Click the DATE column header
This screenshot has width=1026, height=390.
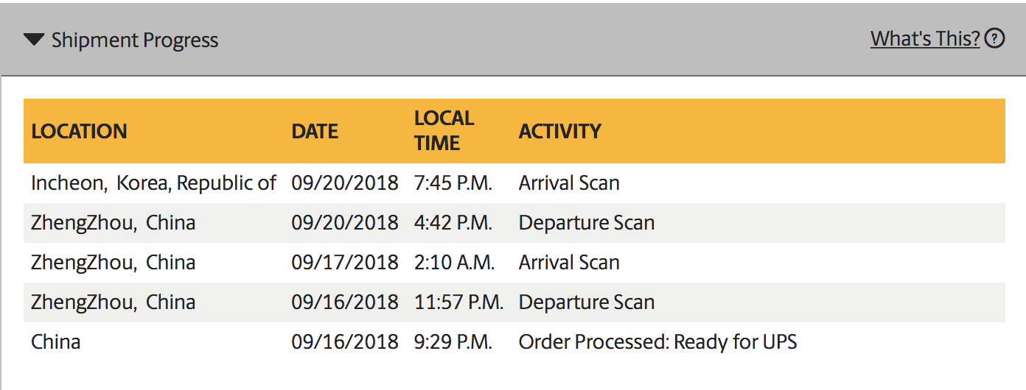(315, 131)
